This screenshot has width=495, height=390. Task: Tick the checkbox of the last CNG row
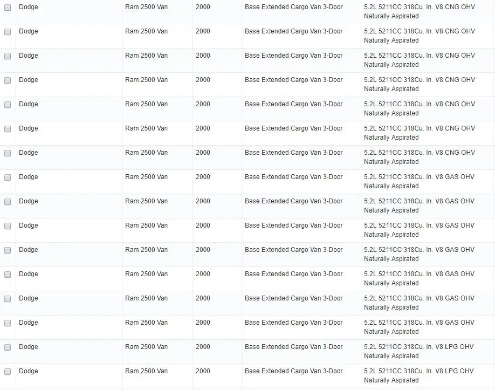click(8, 153)
